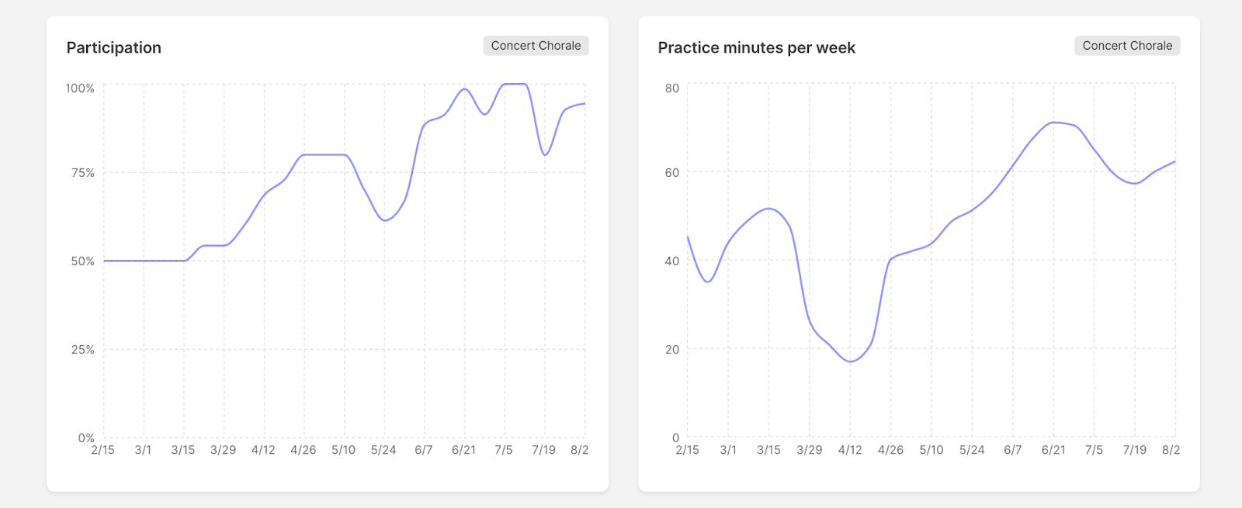Click 3/1 date on Participation chart x-axis

tap(143, 451)
